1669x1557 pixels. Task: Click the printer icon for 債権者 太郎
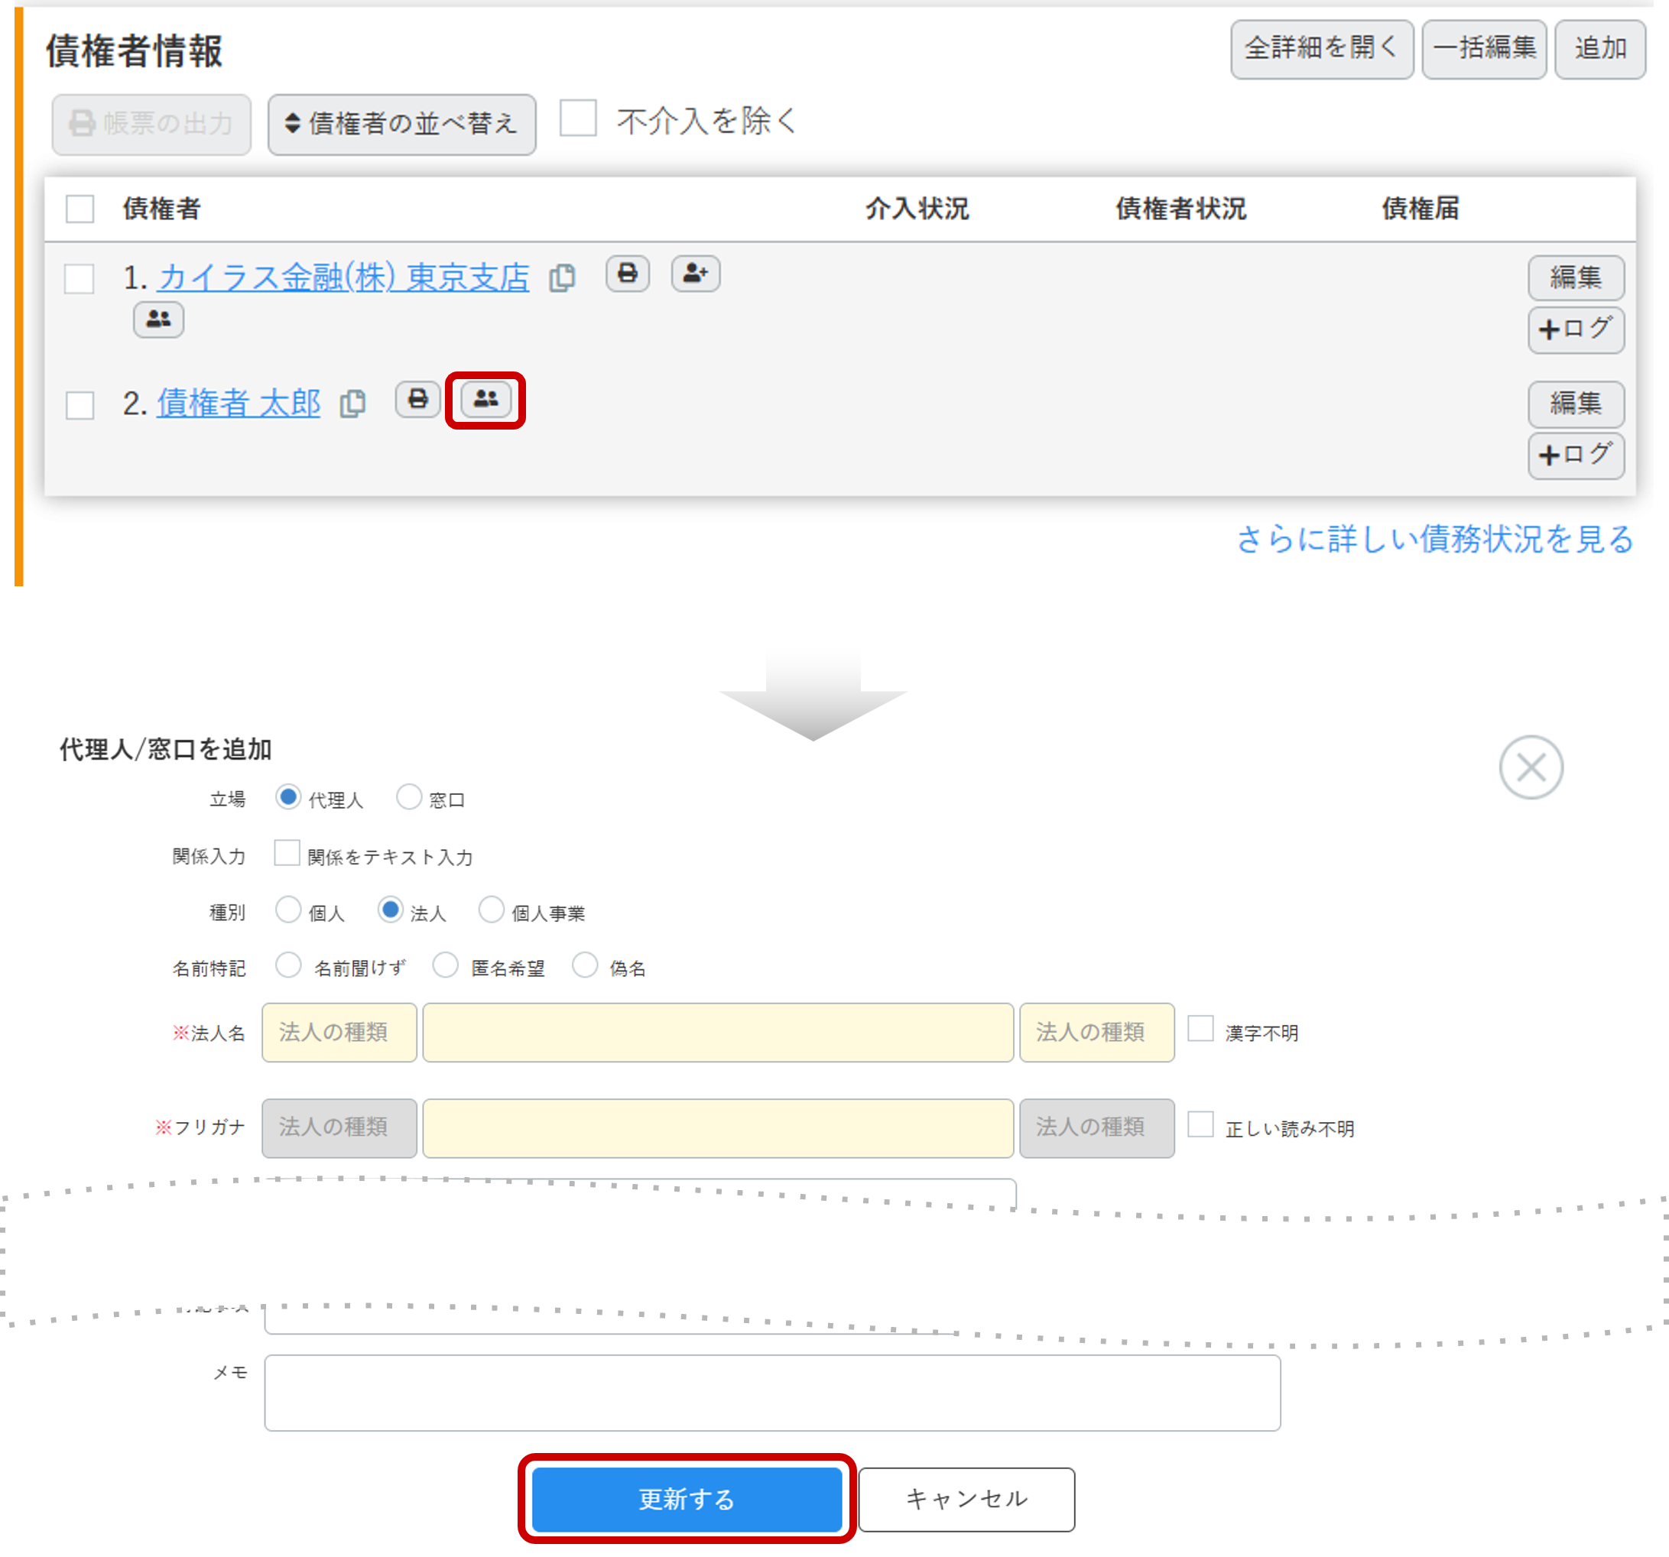(x=417, y=400)
